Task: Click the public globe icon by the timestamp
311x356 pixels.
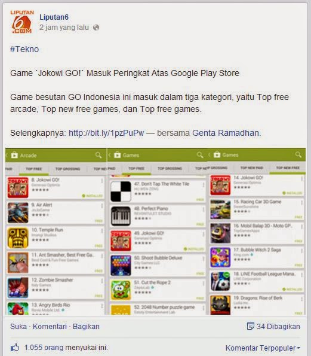Action: (x=96, y=28)
